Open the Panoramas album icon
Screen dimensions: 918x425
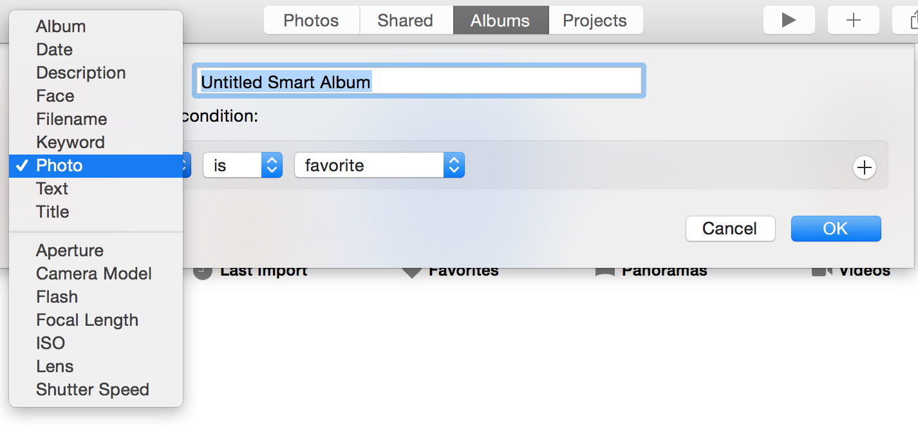coord(605,271)
